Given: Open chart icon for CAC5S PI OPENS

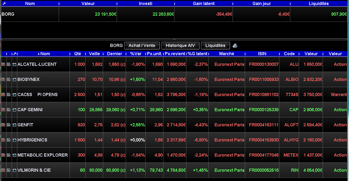Looking at the screenshot, I should [x=14, y=94].
